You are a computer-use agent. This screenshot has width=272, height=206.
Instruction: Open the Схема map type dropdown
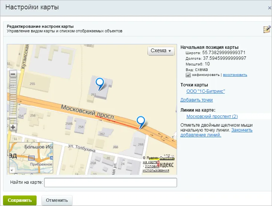click(x=161, y=51)
